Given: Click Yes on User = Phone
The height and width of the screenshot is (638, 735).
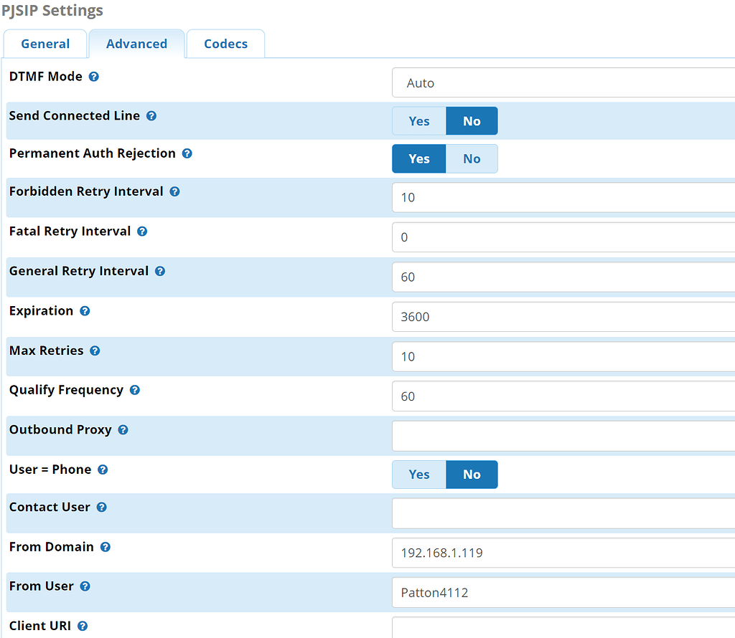Looking at the screenshot, I should click(418, 474).
